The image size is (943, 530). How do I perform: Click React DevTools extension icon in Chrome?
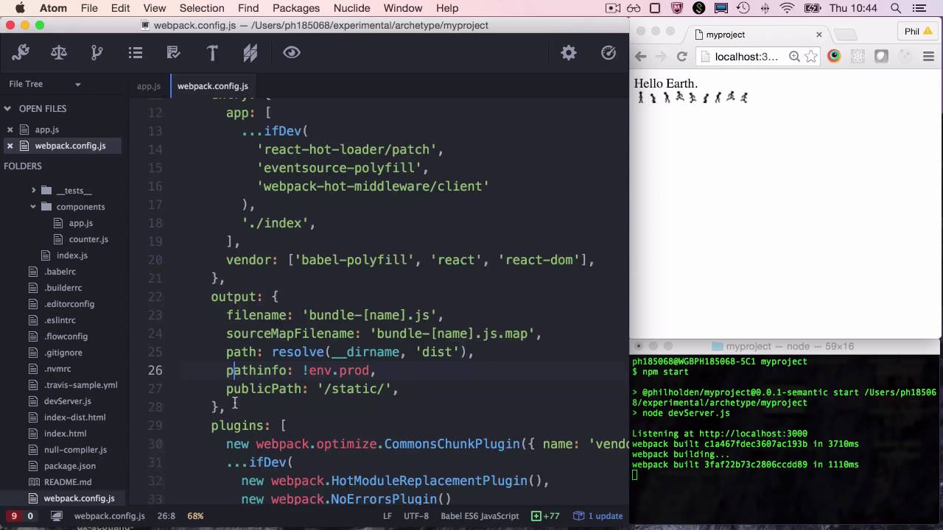[858, 57]
